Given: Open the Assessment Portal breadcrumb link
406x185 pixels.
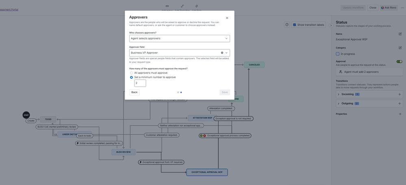Looking at the screenshot, I should pyautogui.click(x=9, y=10).
